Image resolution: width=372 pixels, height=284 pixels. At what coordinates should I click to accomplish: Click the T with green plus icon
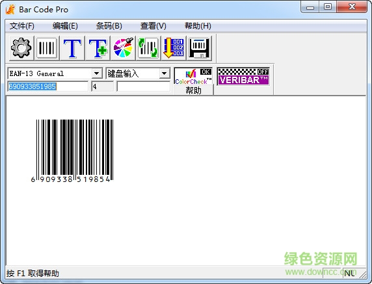tap(98, 48)
